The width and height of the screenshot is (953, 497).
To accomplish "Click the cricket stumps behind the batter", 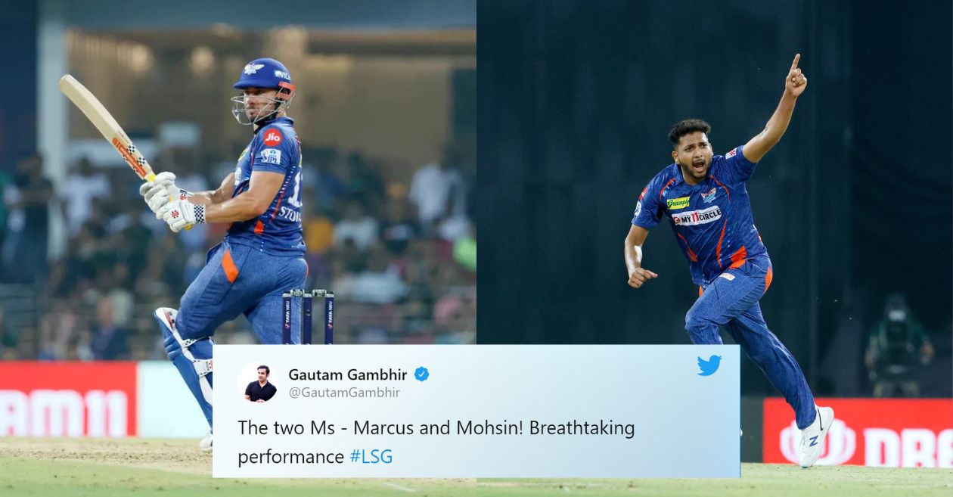I will coord(309,316).
